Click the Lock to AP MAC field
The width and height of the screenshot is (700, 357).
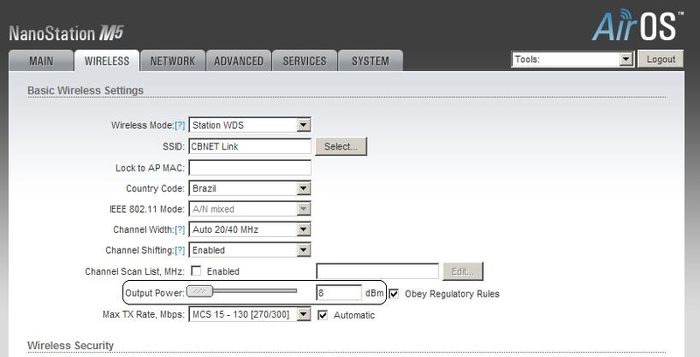(249, 168)
